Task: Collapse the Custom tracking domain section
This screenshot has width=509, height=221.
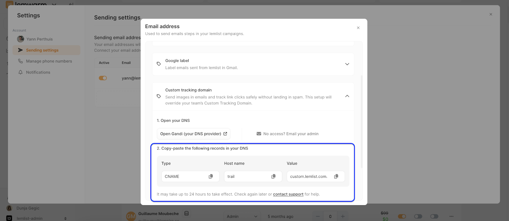Action: point(347,96)
